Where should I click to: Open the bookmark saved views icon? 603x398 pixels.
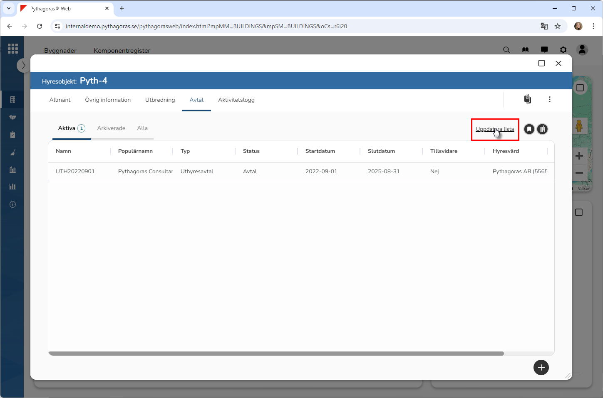click(x=529, y=129)
